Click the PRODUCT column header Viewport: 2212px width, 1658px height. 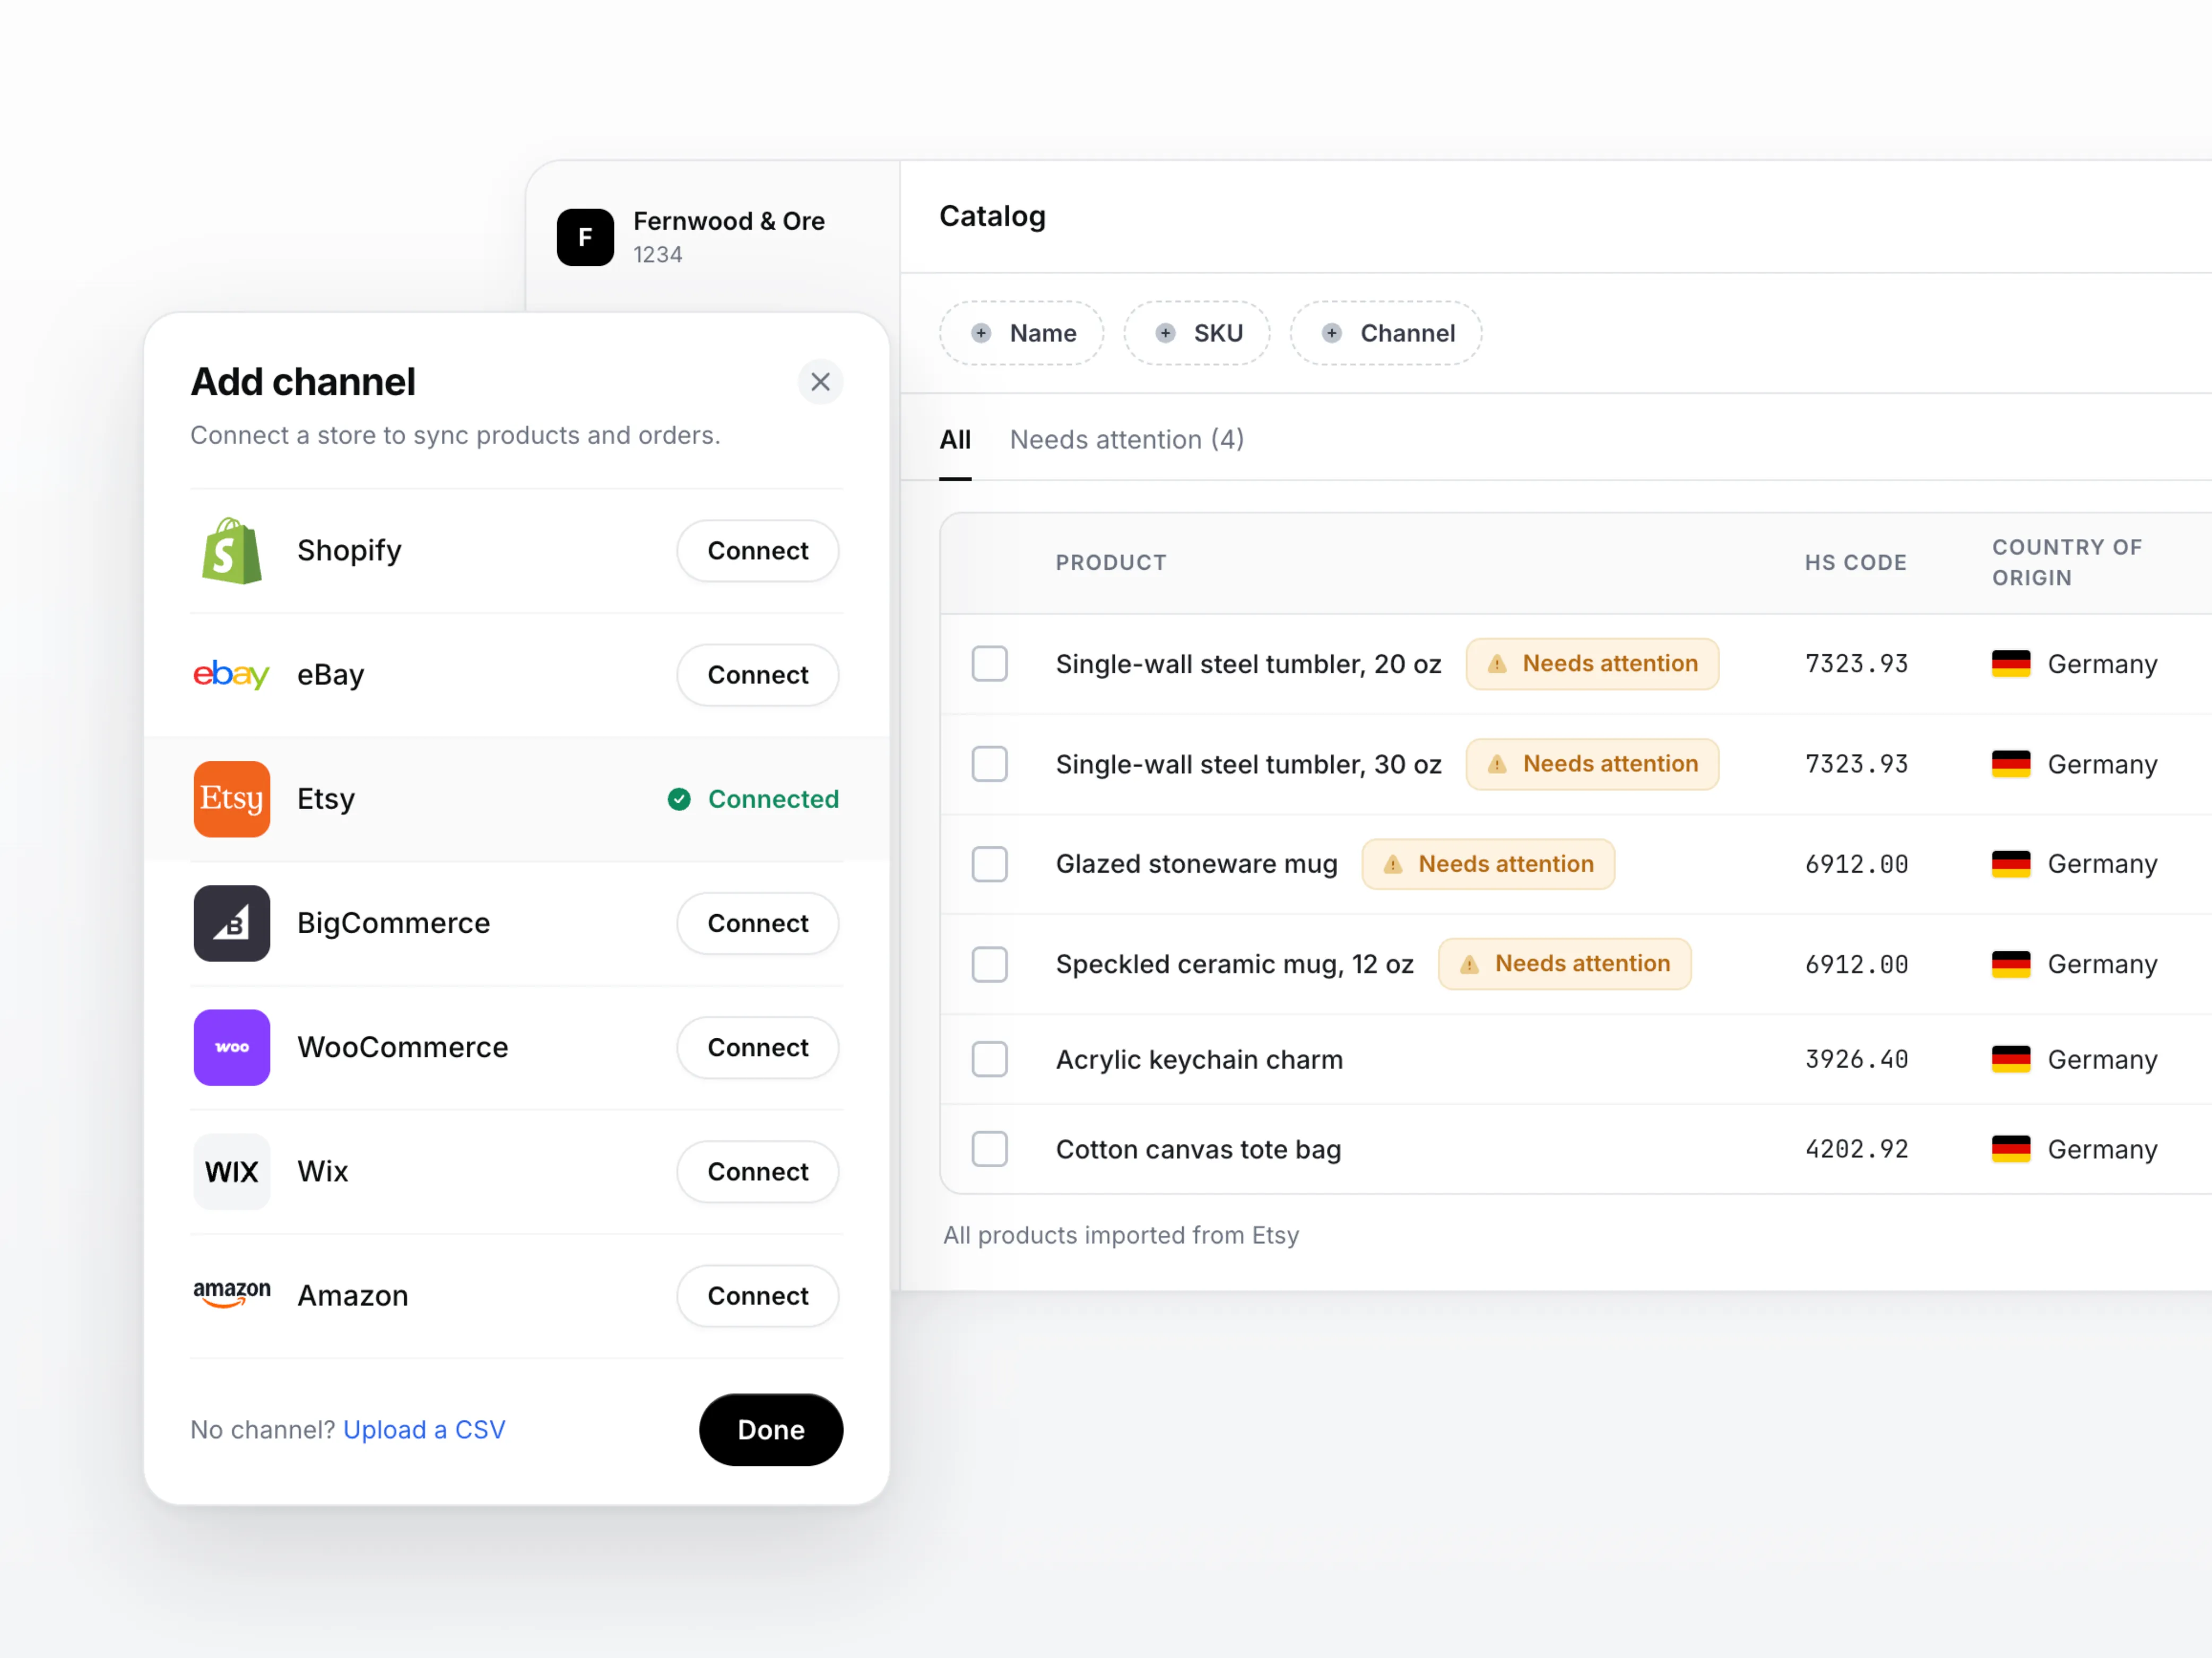coord(1111,563)
